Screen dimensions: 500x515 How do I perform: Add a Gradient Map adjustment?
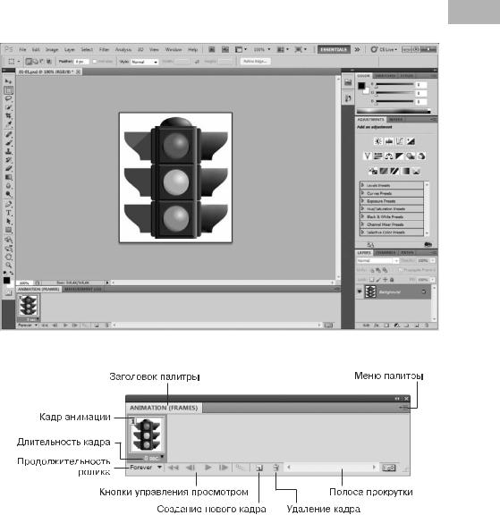click(x=406, y=171)
